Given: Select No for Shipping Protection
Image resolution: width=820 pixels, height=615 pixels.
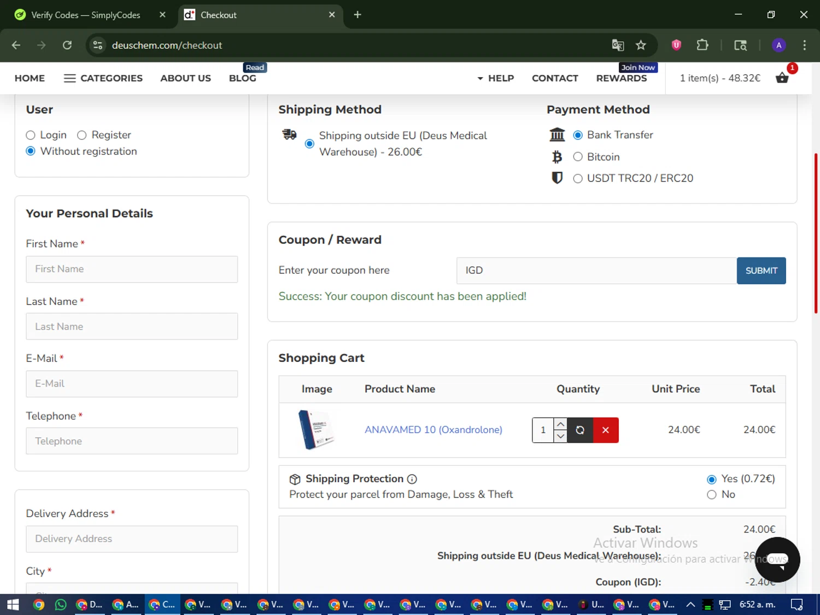Looking at the screenshot, I should [x=712, y=495].
